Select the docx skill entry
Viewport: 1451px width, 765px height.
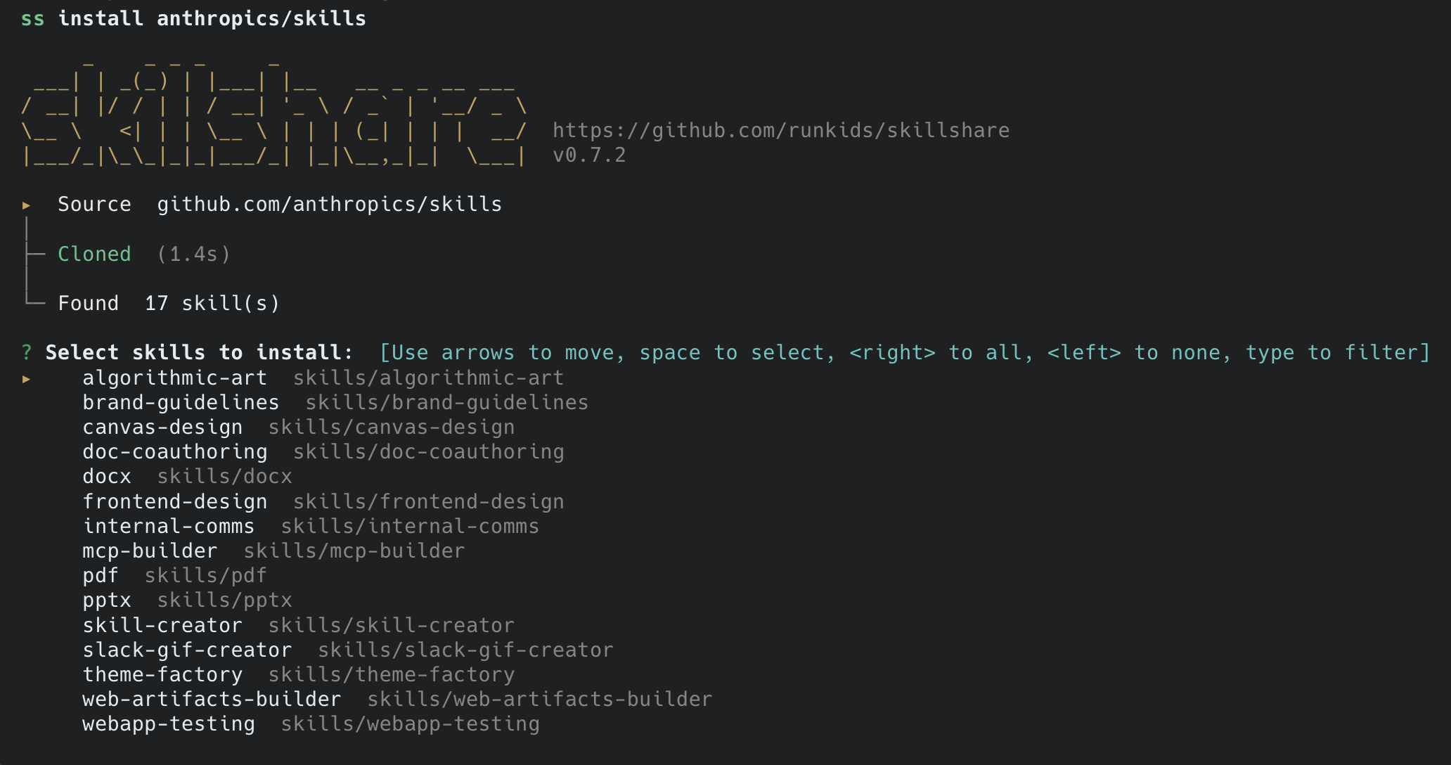click(x=106, y=476)
